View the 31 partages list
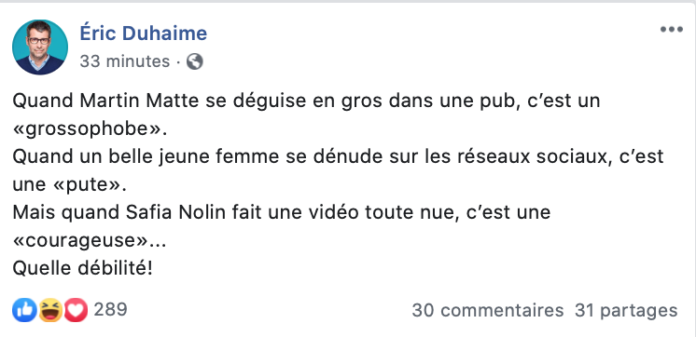696x337 pixels. point(626,310)
